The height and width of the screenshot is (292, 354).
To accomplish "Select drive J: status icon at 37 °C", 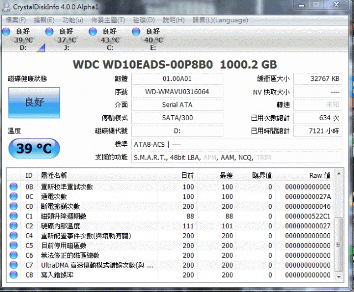I will [49, 32].
